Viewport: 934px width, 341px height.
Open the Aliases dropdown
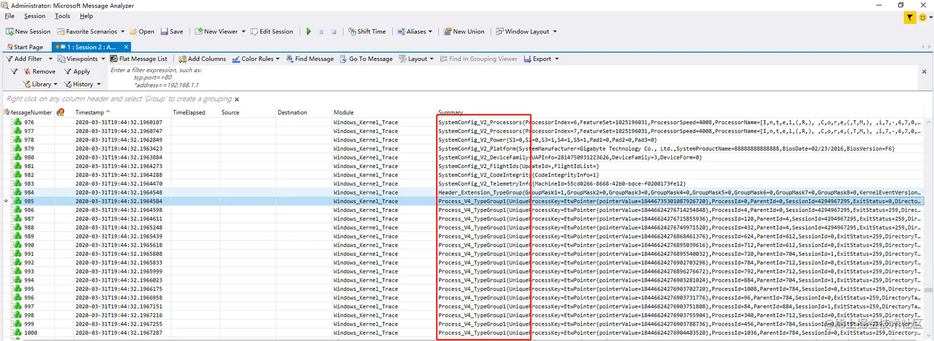(x=414, y=32)
